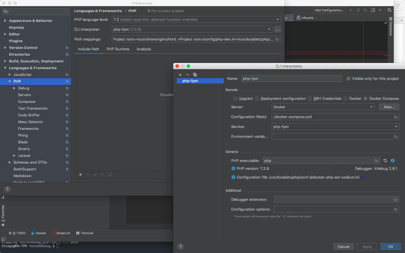This screenshot has width=405, height=253.
Task: Click the Debug bug icon in the IDE toolbar
Action: pos(358,10)
